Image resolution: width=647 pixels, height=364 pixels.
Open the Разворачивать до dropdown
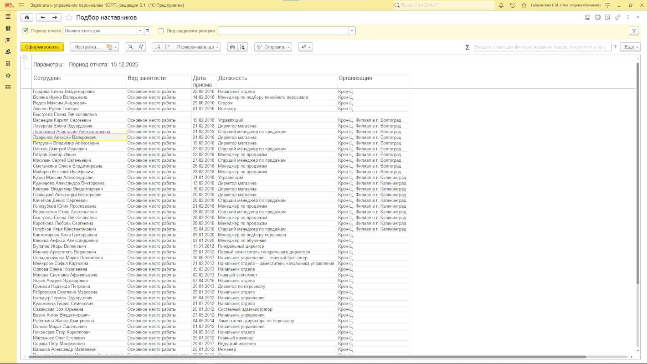198,47
